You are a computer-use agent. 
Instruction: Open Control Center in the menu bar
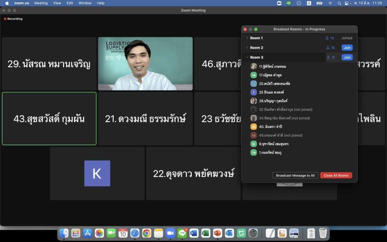pyautogui.click(x=347, y=3)
